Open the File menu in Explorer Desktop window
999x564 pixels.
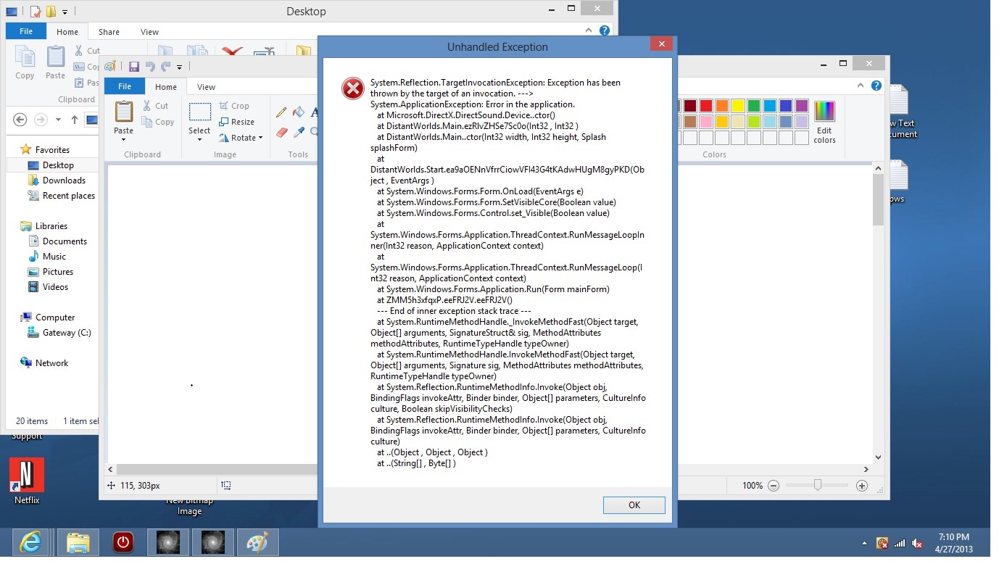(x=26, y=31)
